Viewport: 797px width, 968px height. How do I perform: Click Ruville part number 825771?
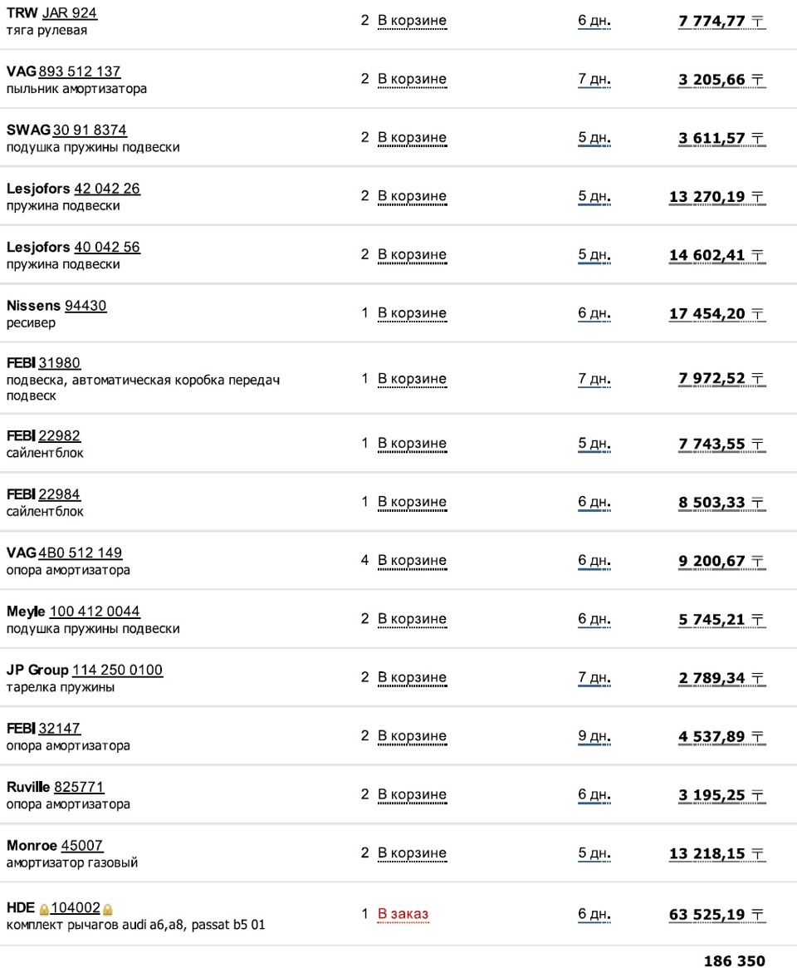[x=79, y=787]
